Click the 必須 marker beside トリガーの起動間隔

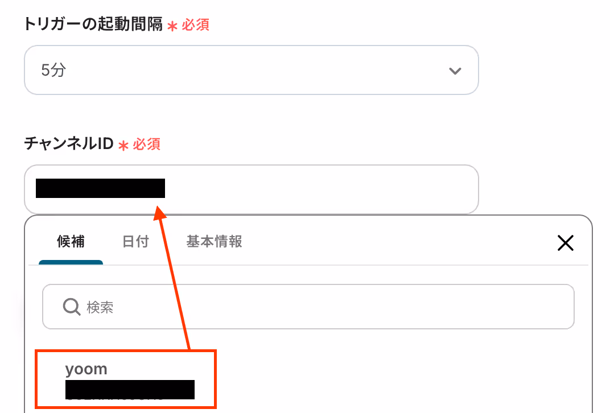pos(195,25)
